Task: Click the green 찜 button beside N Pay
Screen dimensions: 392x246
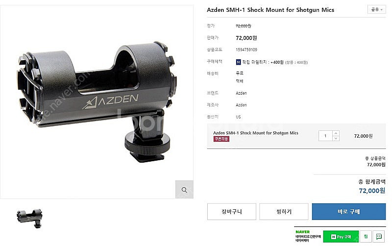Action: coord(366,236)
